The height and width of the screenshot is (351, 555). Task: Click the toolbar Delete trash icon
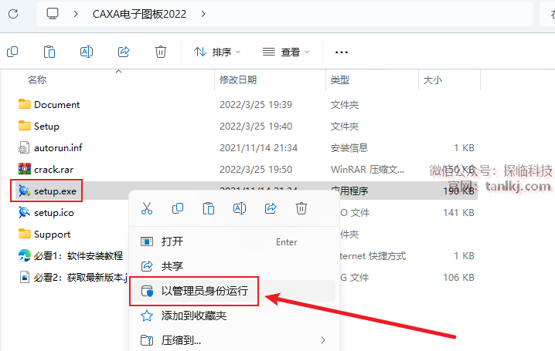click(160, 52)
